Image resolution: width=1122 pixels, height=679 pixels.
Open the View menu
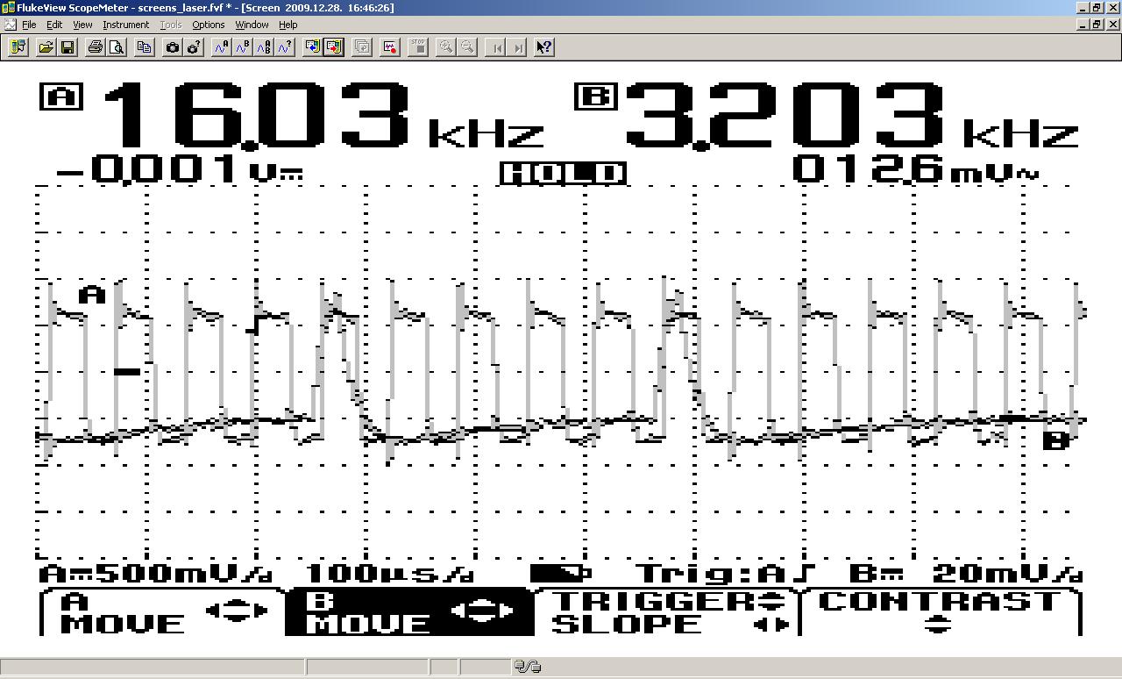click(x=82, y=25)
